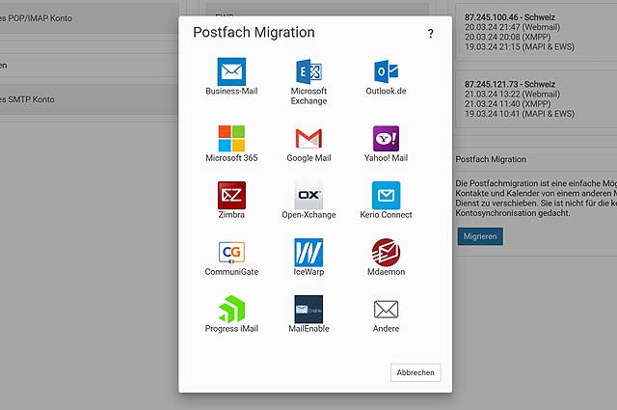The height and width of the screenshot is (410, 617).
Task: Click the Postfach Migration heading in background panel
Action: pyautogui.click(x=491, y=159)
